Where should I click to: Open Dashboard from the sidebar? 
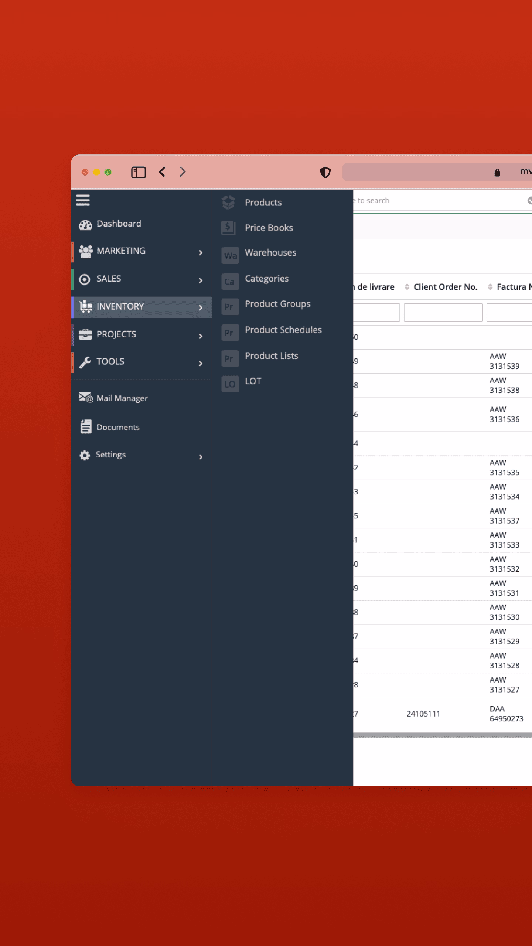pos(119,224)
